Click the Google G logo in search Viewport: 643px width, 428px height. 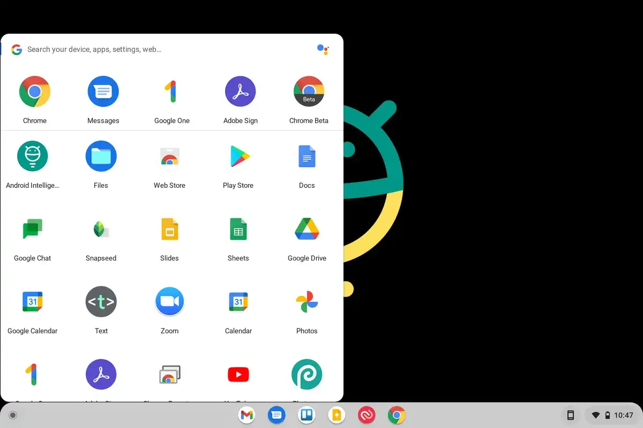tap(17, 49)
